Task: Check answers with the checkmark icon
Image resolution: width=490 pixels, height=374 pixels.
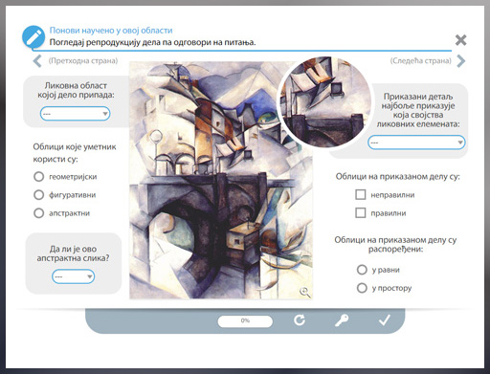Action: [x=385, y=319]
